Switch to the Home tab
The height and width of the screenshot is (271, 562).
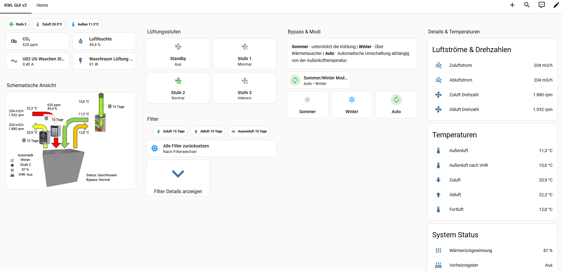click(42, 5)
